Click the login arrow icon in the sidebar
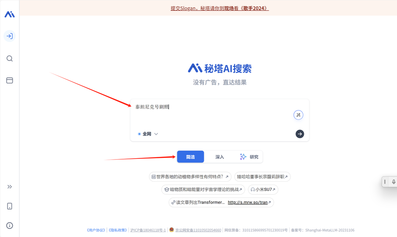This screenshot has width=397, height=237. click(10, 36)
